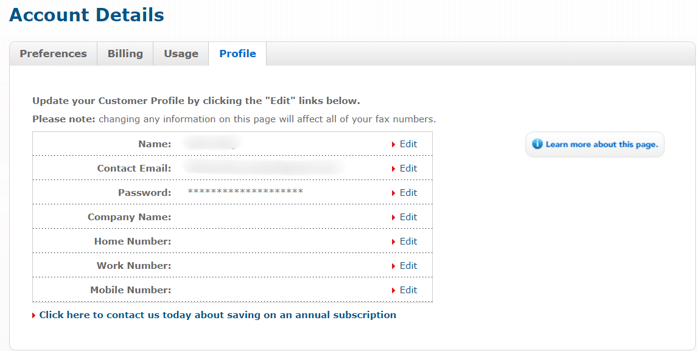The image size is (697, 351).
Task: Change the Password using its Edit link
Action: point(408,192)
